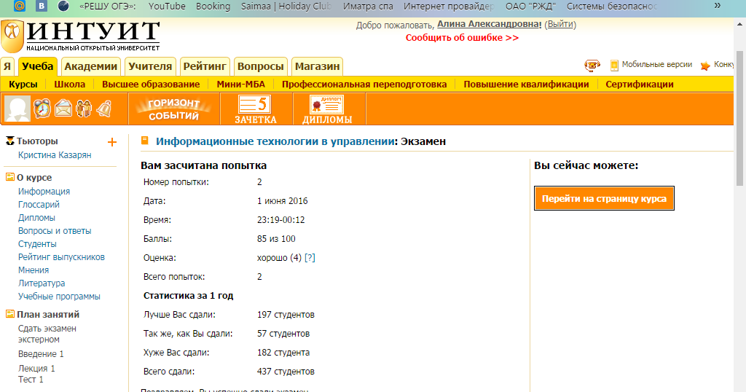This screenshot has width=746, height=392.
Task: Click the INTUIT logo emblem
Action: 12,36
